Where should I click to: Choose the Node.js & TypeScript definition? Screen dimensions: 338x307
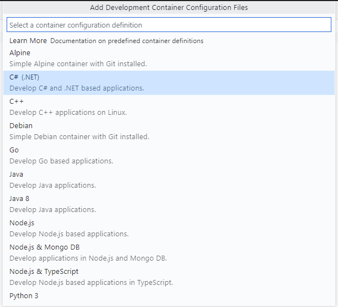pos(169,278)
